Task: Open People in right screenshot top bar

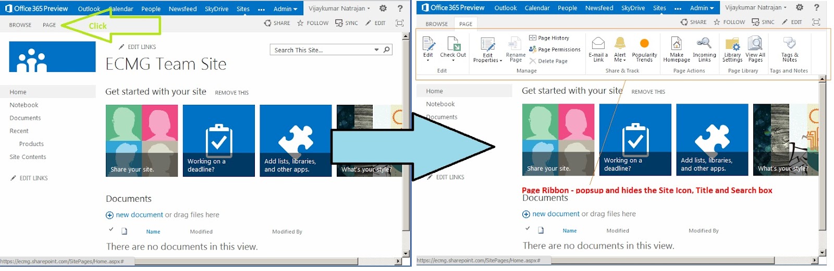Action: (x=567, y=8)
